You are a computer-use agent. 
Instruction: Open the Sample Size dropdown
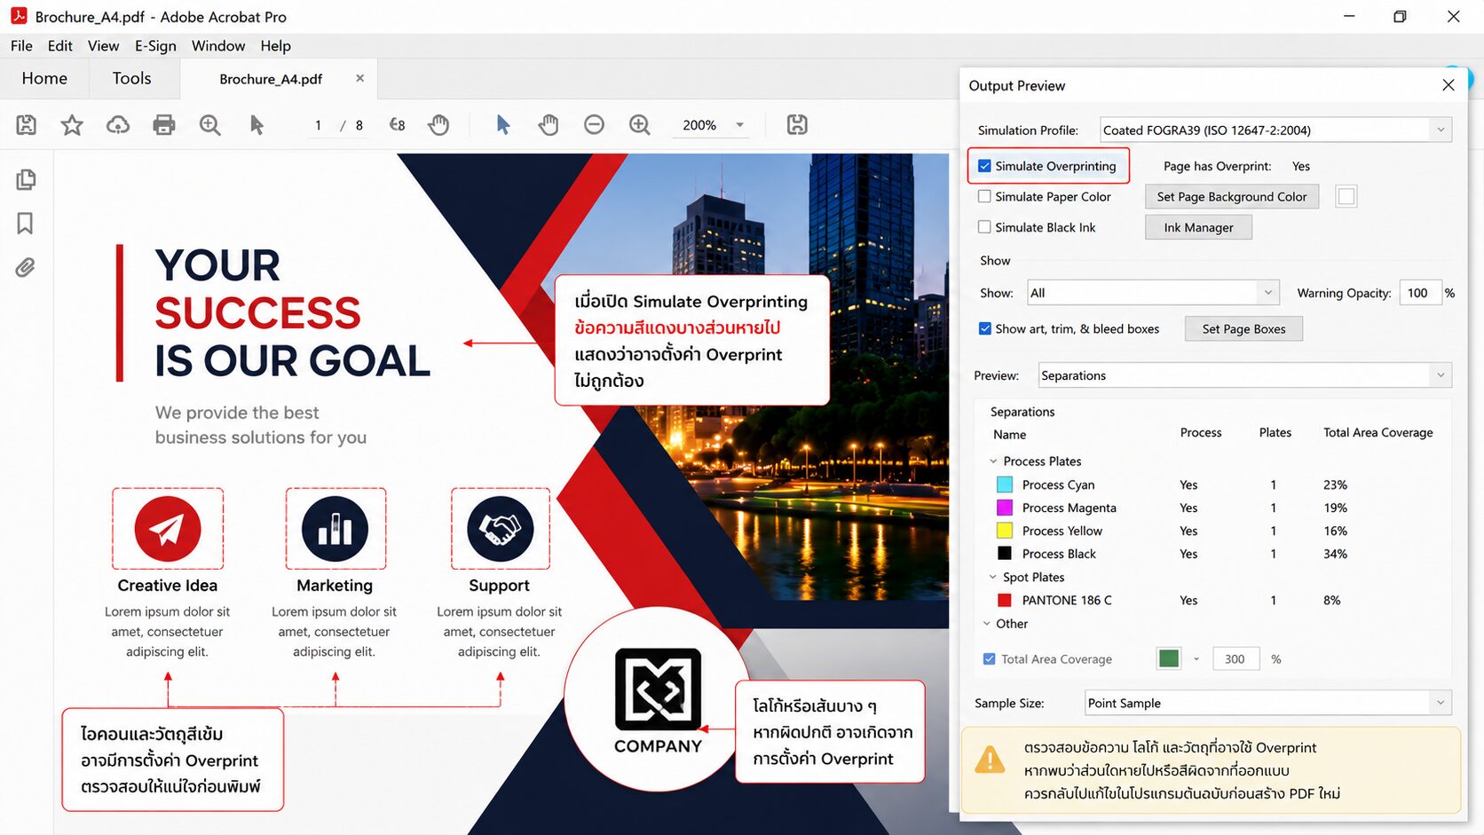click(x=1268, y=703)
